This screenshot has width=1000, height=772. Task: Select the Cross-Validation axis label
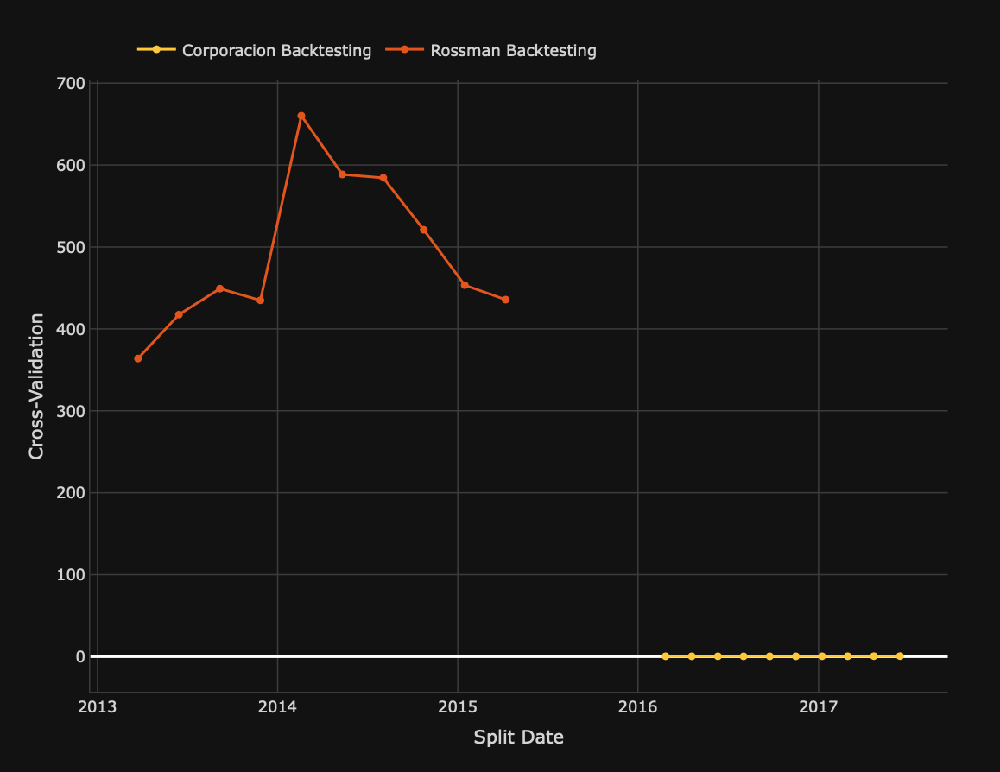(36, 383)
